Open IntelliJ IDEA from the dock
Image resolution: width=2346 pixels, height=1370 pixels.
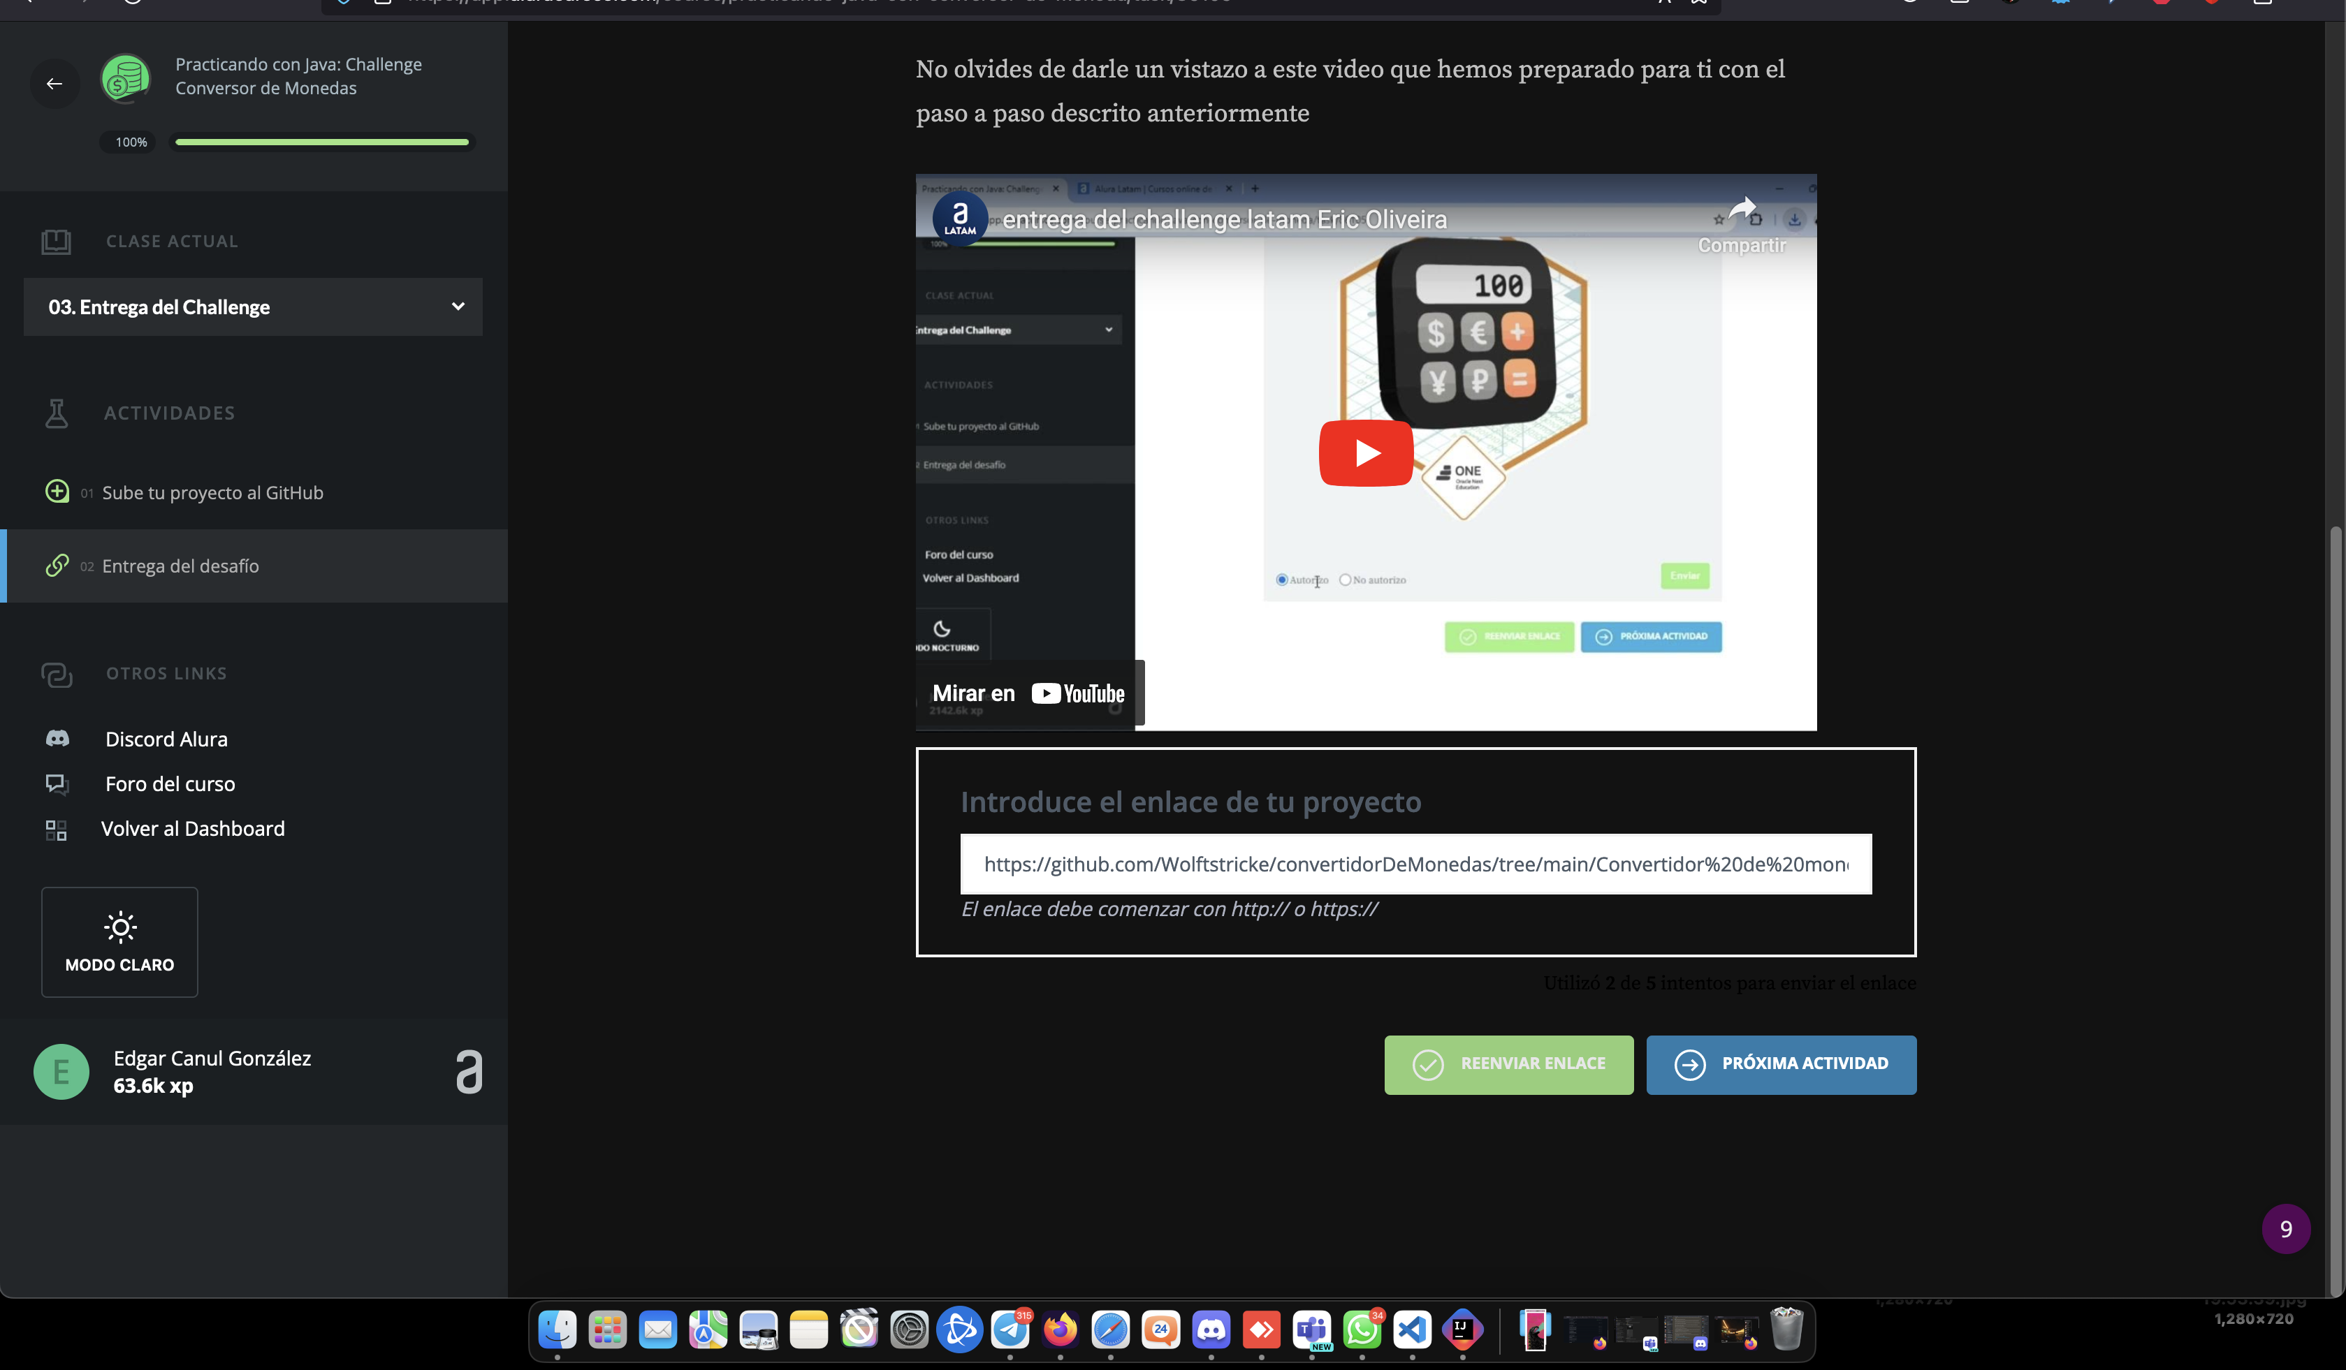click(x=1462, y=1329)
